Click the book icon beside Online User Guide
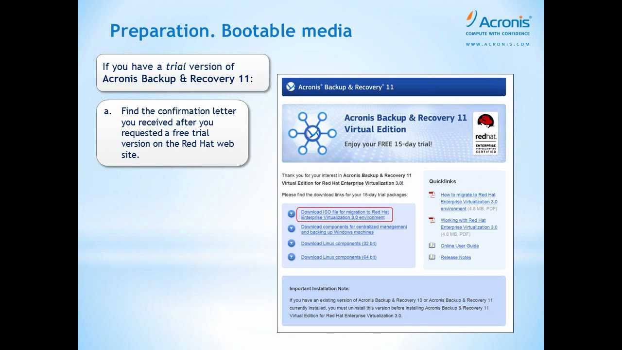This screenshot has width=622, height=350. click(x=432, y=245)
